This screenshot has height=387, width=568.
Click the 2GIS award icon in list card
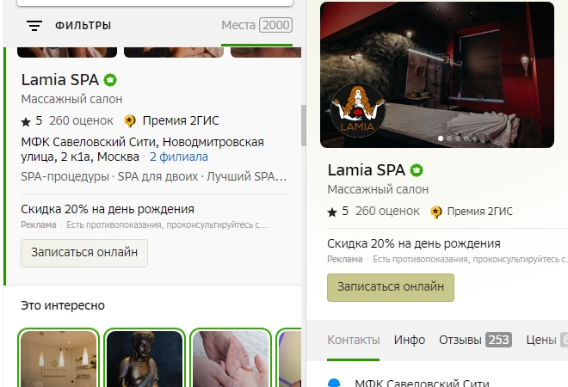coord(130,121)
